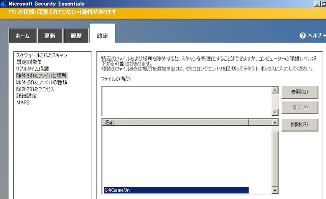Open 除外されたファイルの種類 settings

[42, 82]
